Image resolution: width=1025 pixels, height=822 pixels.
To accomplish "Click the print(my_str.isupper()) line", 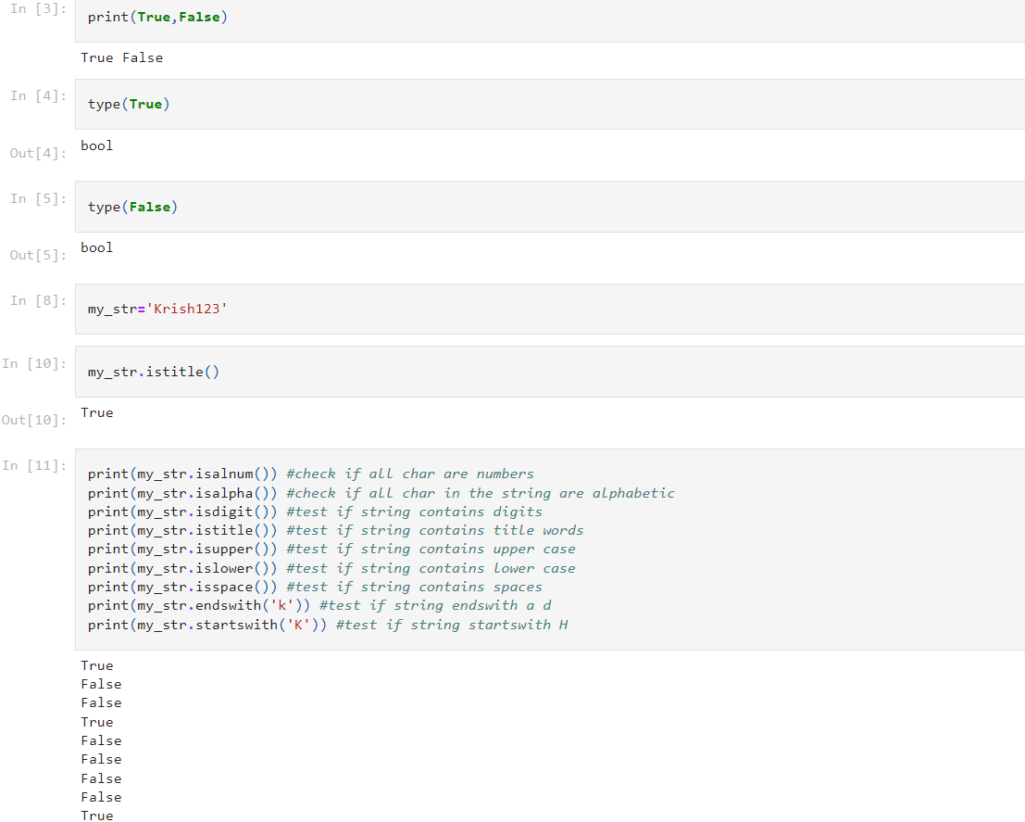I will coord(182,550).
